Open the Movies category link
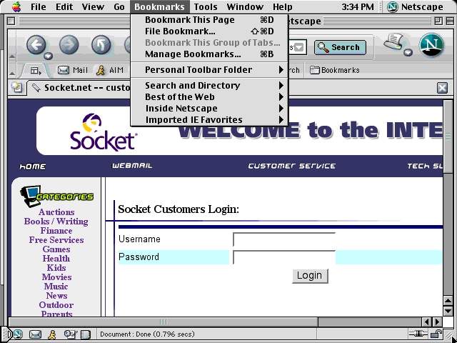The width and height of the screenshot is (457, 343). pyautogui.click(x=56, y=277)
